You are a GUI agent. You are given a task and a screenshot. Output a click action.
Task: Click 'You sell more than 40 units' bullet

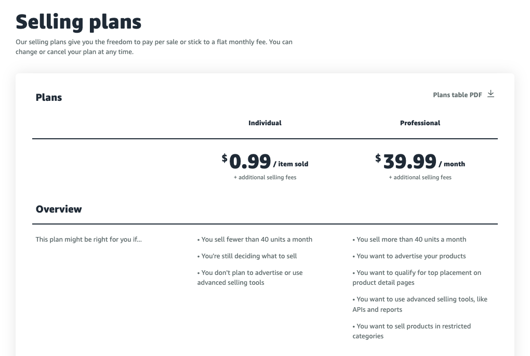[409, 240]
